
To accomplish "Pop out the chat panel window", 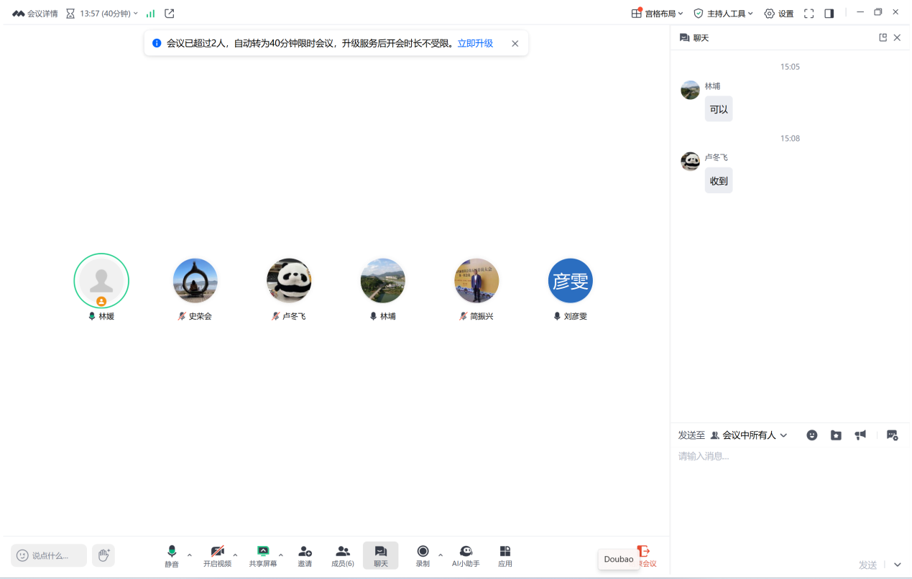I will (883, 38).
